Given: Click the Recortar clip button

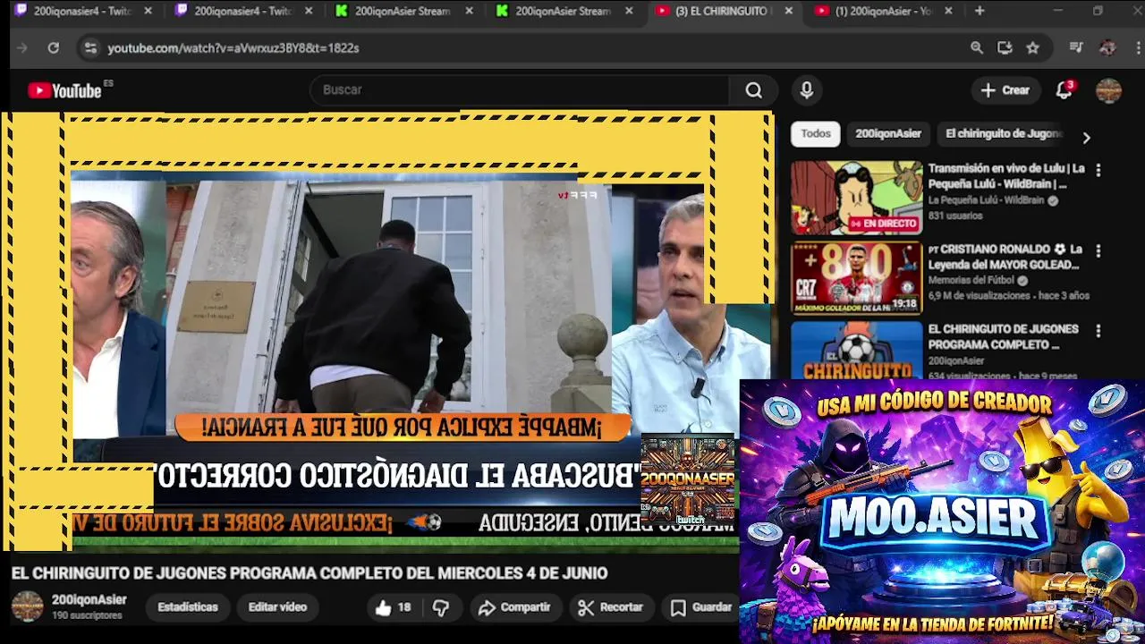Looking at the screenshot, I should click(x=611, y=607).
